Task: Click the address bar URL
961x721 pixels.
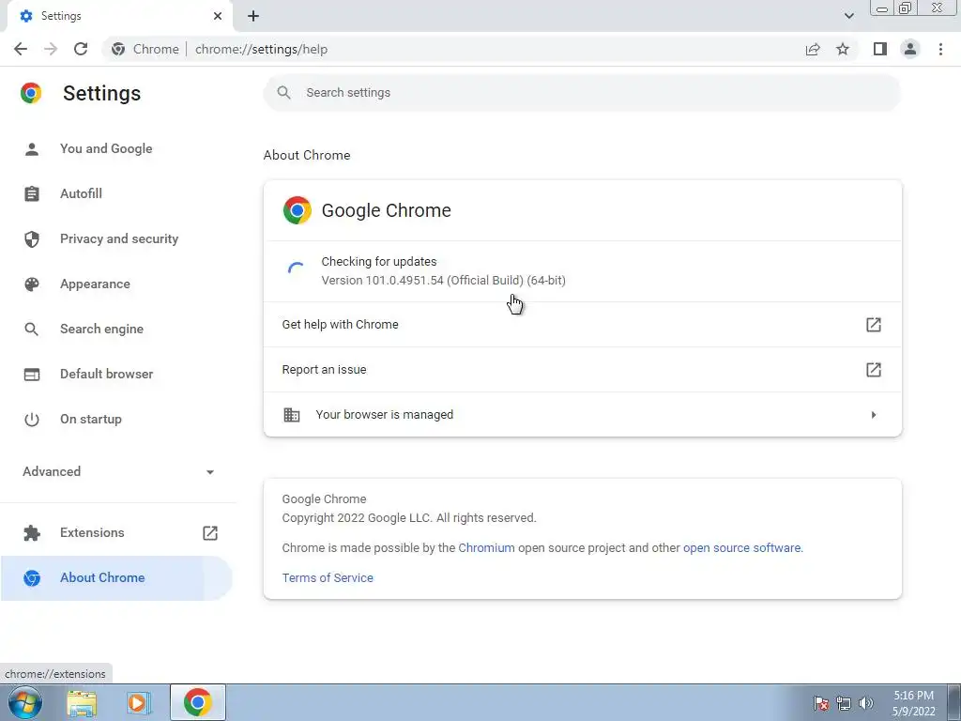Action: click(x=261, y=49)
